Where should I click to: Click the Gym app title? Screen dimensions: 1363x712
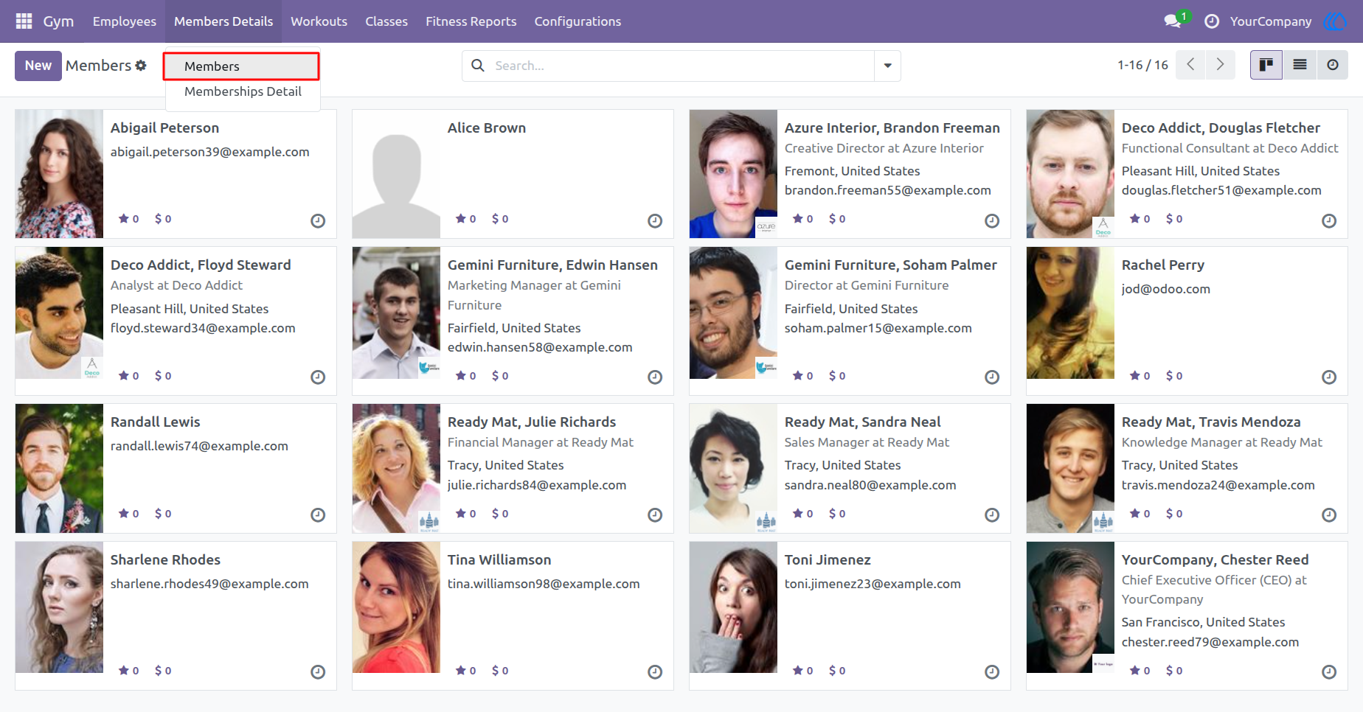pos(58,21)
